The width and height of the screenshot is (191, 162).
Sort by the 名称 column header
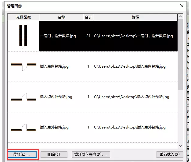click(61, 17)
